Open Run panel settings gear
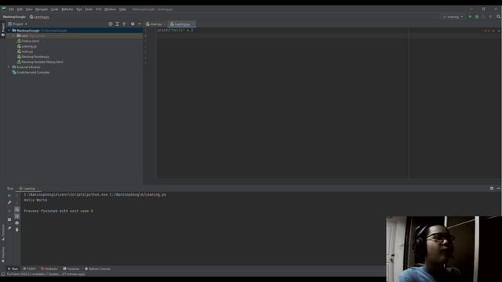The width and height of the screenshot is (502, 282). pos(492,189)
